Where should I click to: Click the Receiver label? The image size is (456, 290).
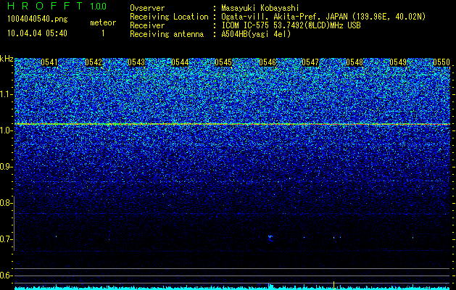coord(147,25)
